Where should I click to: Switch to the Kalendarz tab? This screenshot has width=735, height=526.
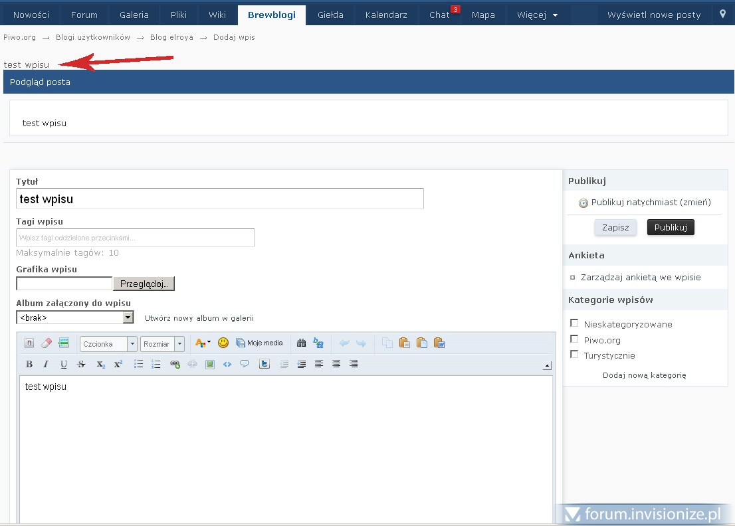pos(386,15)
